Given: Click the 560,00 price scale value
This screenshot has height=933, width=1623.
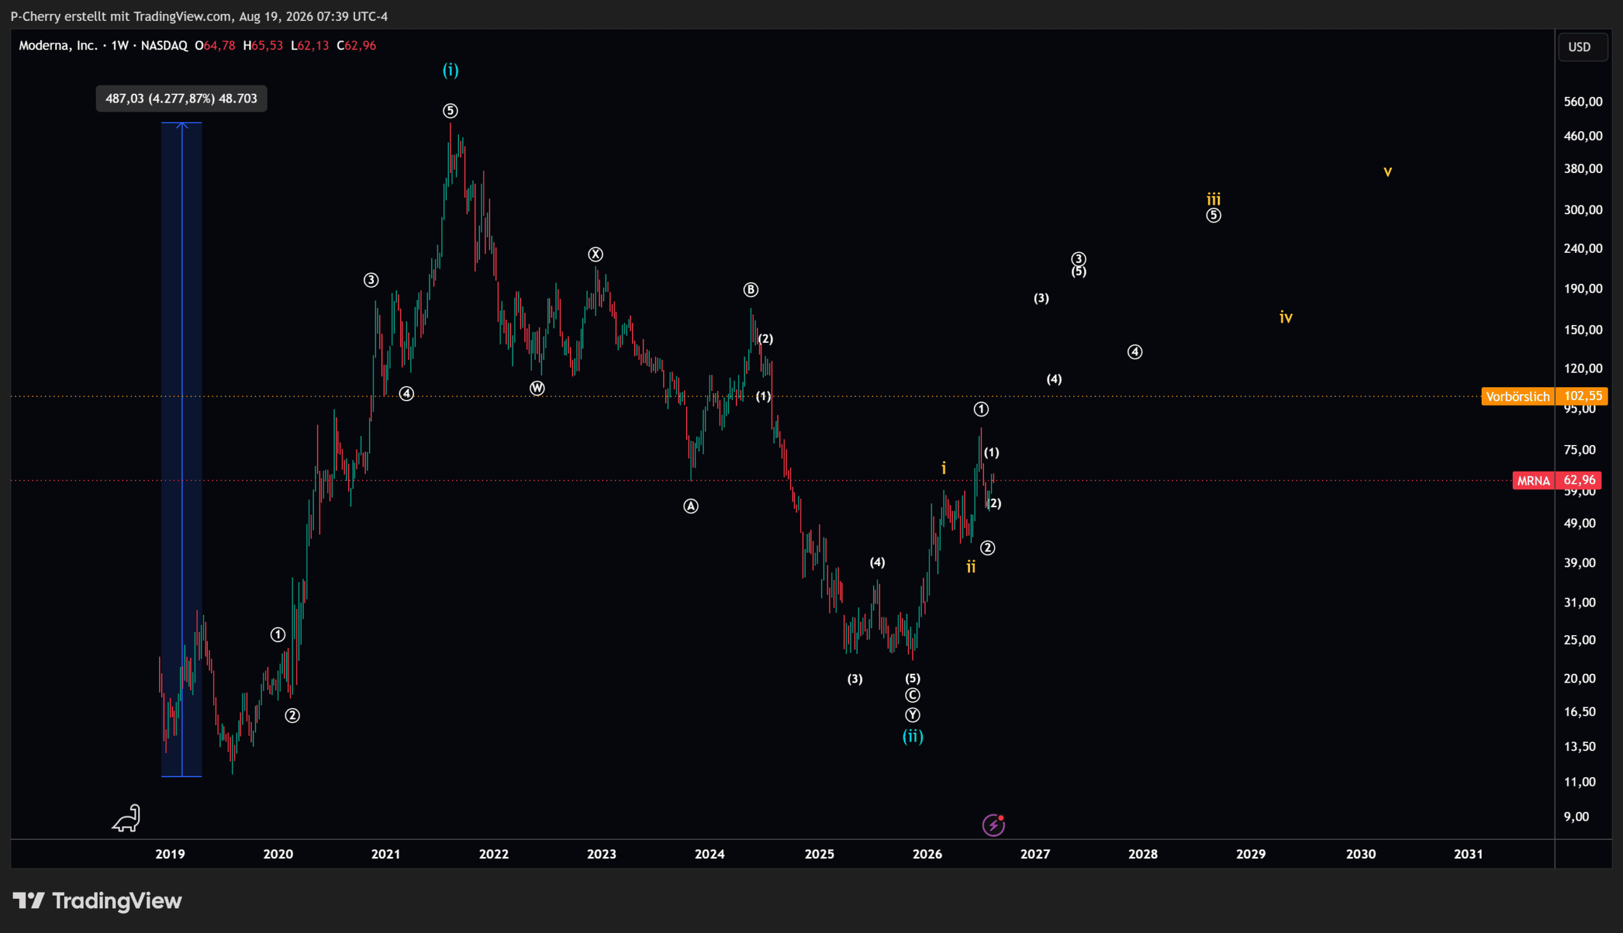Looking at the screenshot, I should [1582, 102].
